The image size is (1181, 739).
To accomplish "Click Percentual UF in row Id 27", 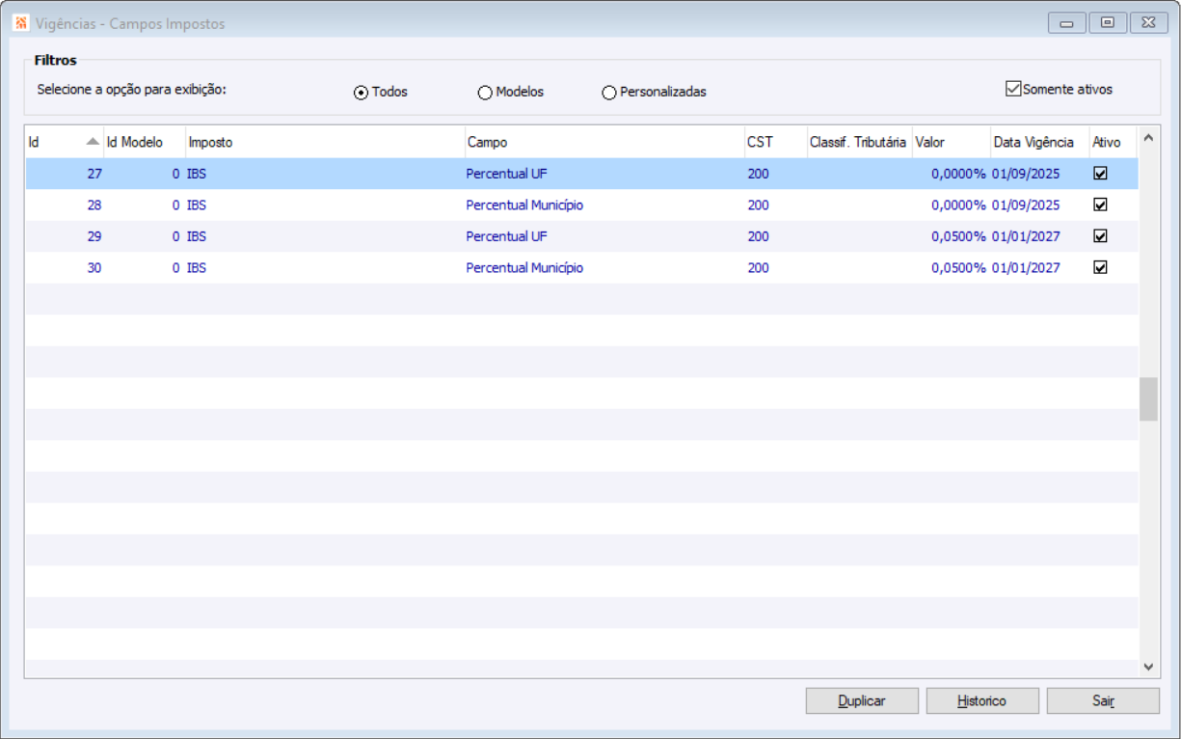I will [506, 174].
